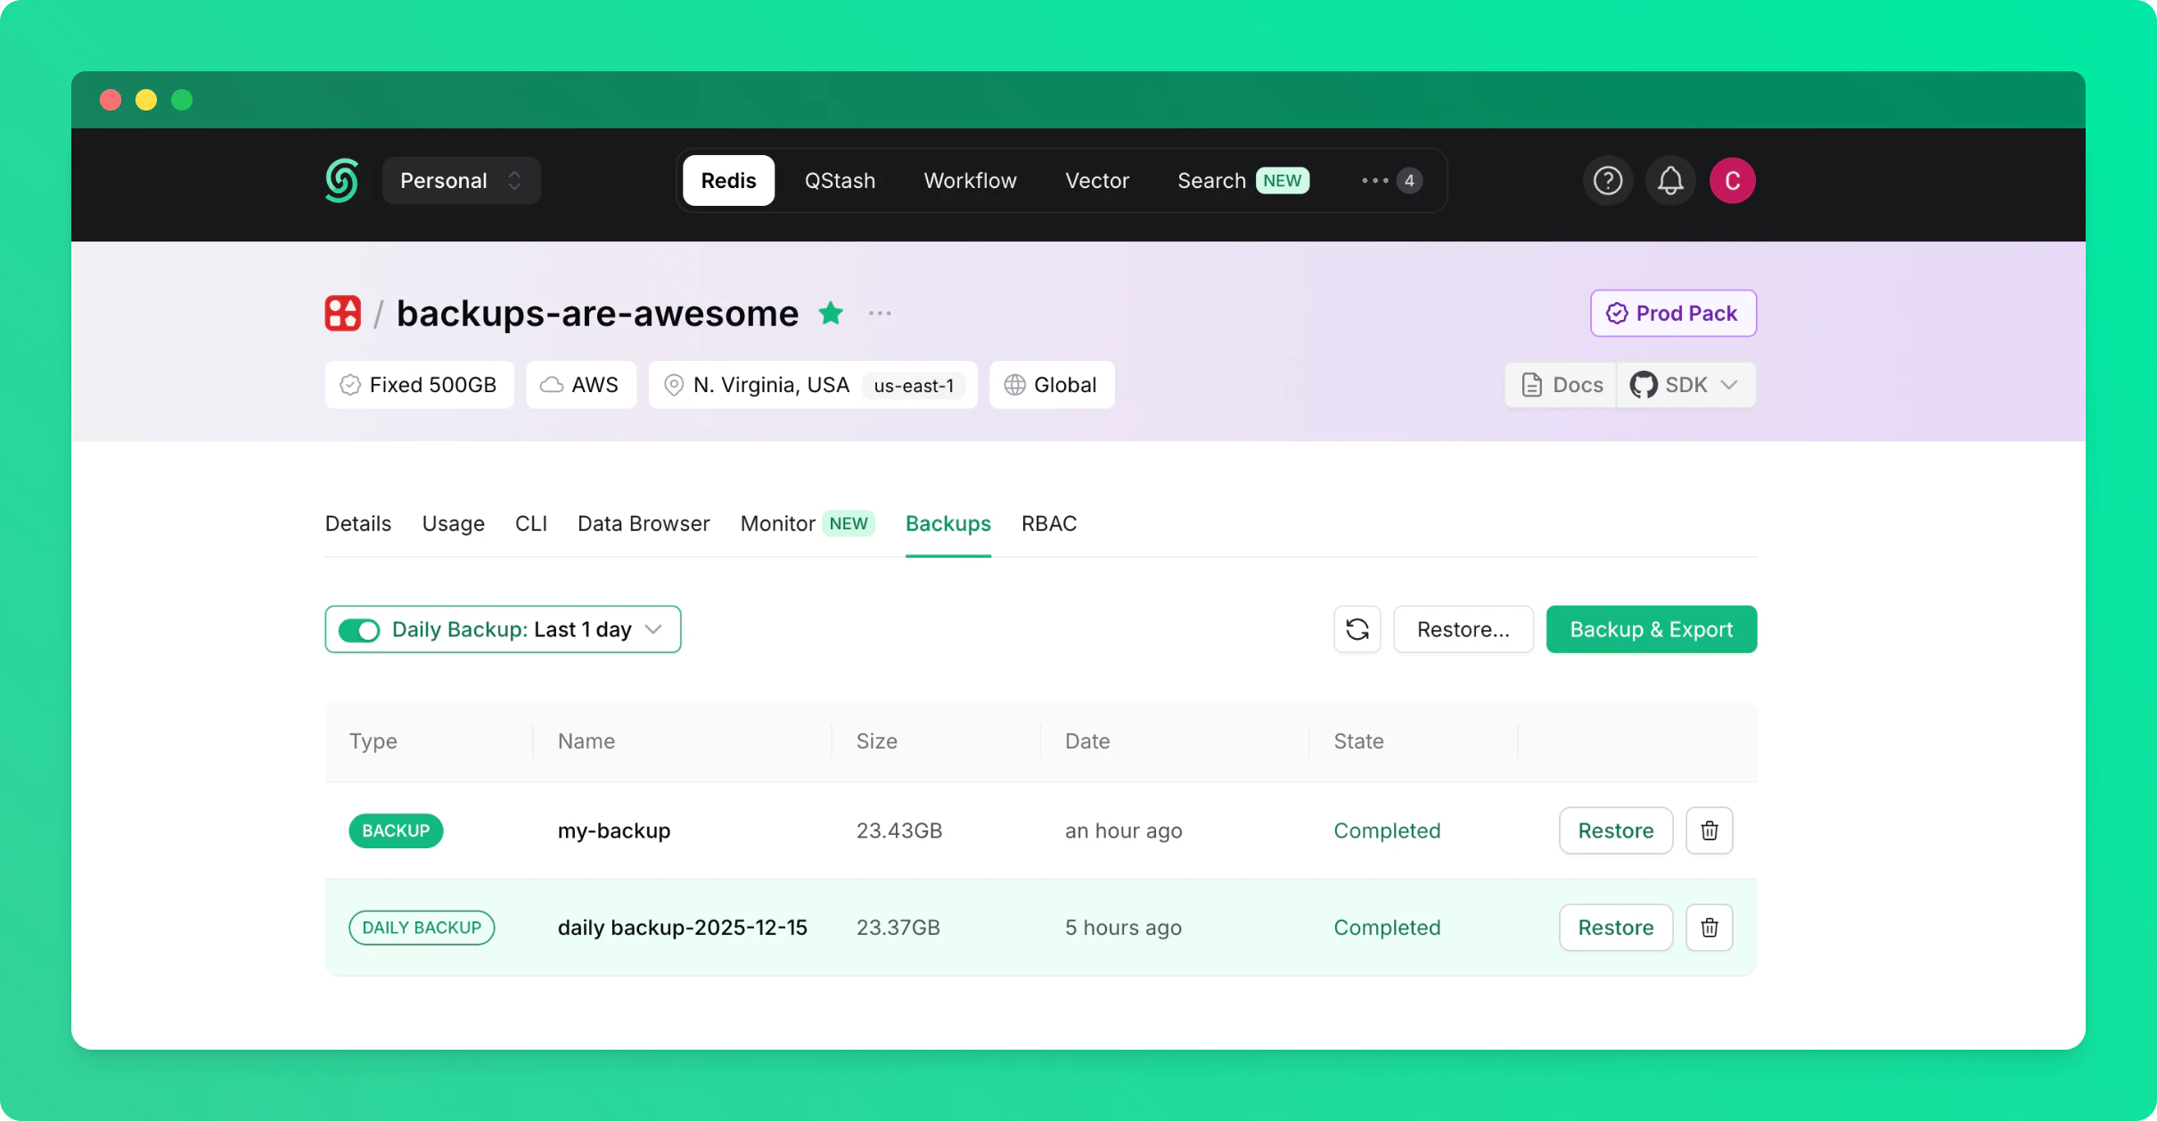The height and width of the screenshot is (1121, 2157).
Task: Open the three-dot database options menu
Action: [x=880, y=313]
